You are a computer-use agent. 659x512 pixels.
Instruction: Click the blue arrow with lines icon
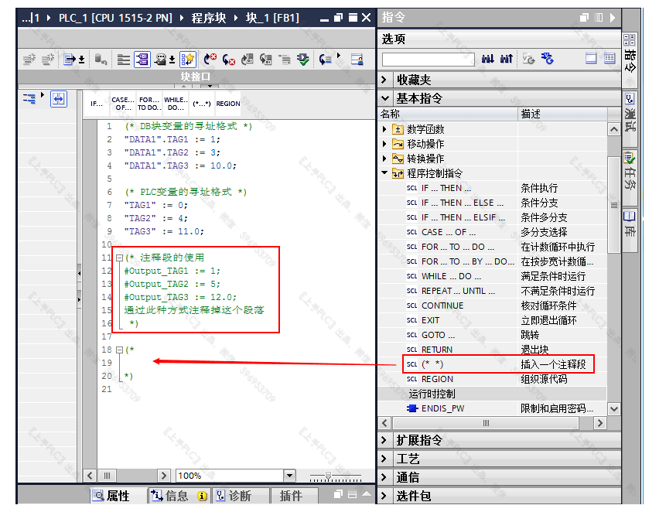(325, 60)
